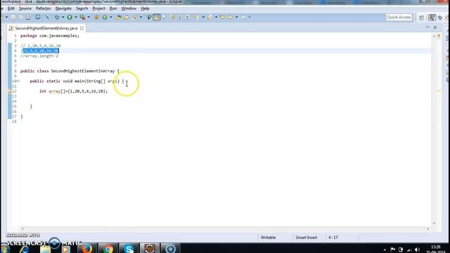Screen dimensions: 450x253
Task: Open the Debug button dropdown arrow
Action: [x=63, y=17]
